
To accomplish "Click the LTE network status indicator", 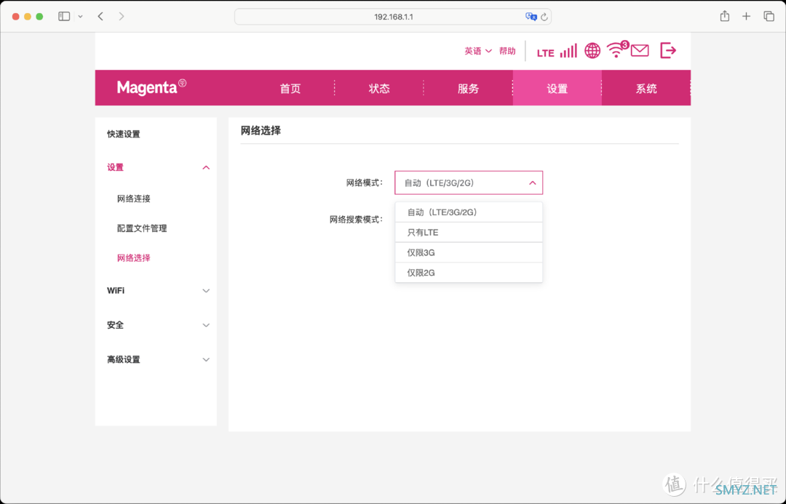I will coord(545,52).
